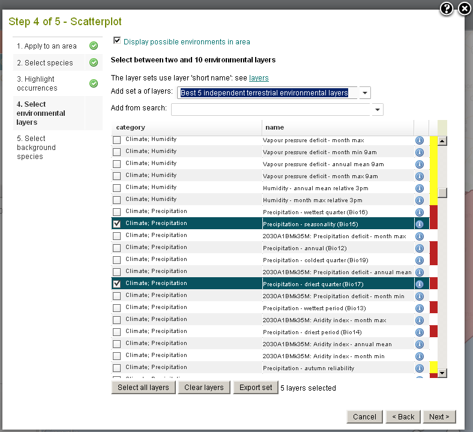Open the help question mark icon
The width and height of the screenshot is (473, 432).
click(x=446, y=9)
